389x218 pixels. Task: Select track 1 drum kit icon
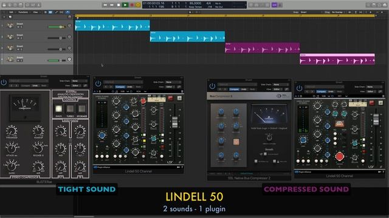pyautogui.click(x=10, y=25)
